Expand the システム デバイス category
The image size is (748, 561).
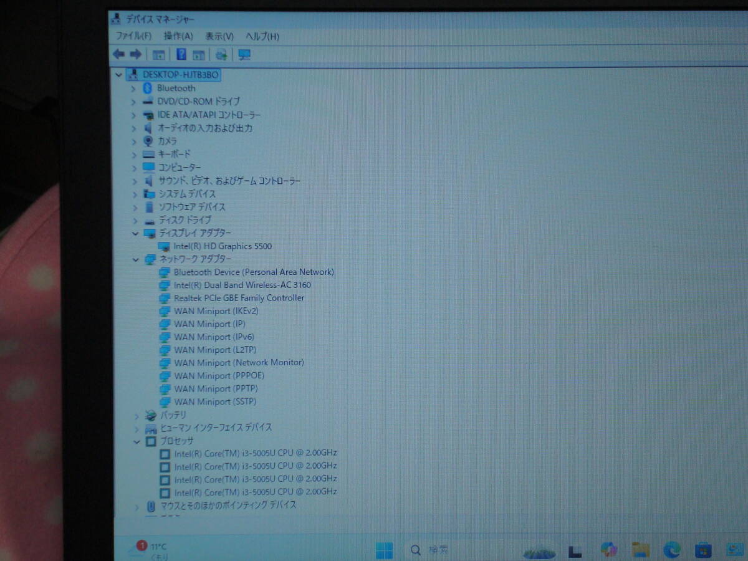point(135,194)
